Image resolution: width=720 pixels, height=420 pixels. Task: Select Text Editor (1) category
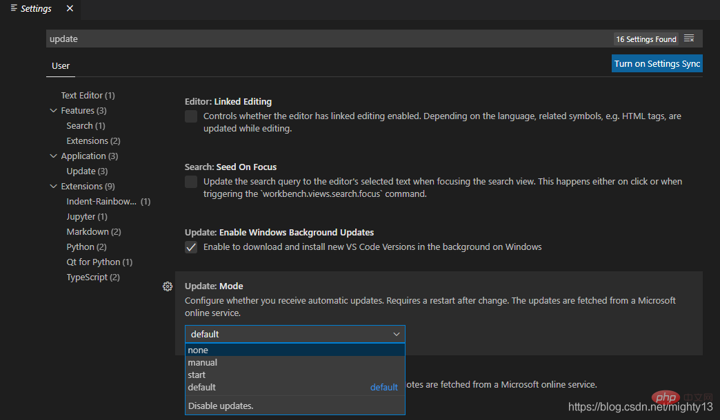pyautogui.click(x=88, y=96)
